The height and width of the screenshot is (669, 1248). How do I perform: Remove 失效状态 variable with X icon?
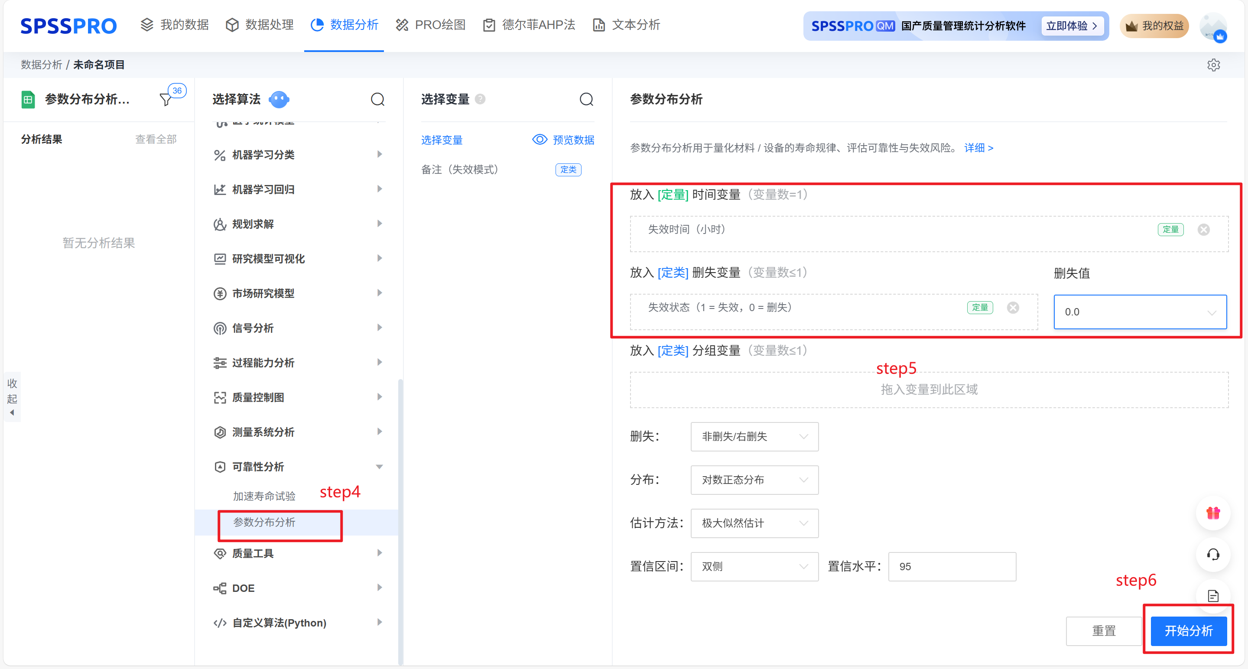[1013, 308]
